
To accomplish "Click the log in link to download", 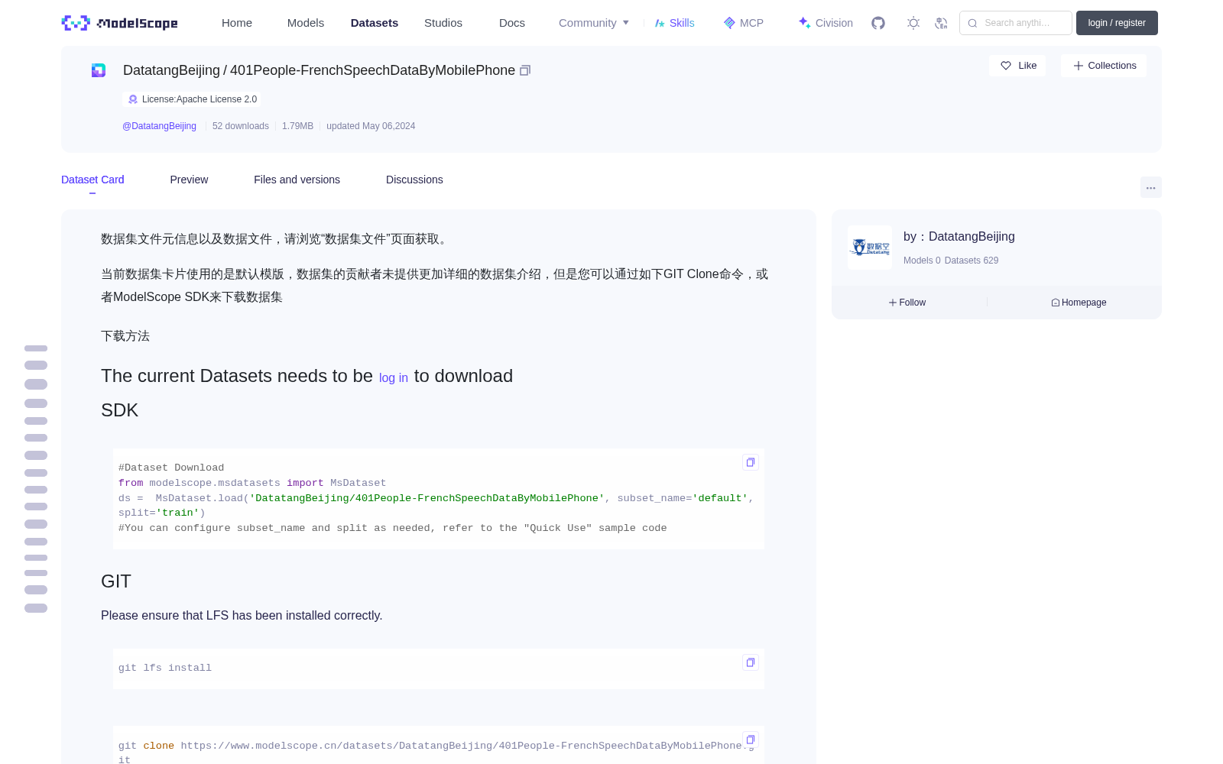I will click(x=394, y=378).
